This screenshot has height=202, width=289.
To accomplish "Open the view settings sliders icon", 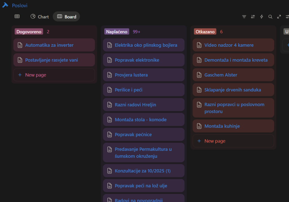I will [287, 17].
